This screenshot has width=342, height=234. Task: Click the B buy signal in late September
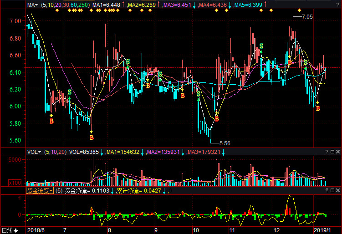(x=183, y=96)
